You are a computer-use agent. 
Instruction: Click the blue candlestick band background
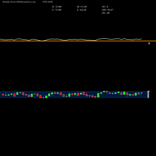(73, 95)
